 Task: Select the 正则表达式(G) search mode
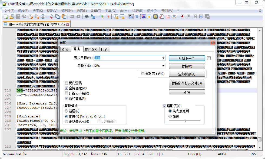[66, 121]
